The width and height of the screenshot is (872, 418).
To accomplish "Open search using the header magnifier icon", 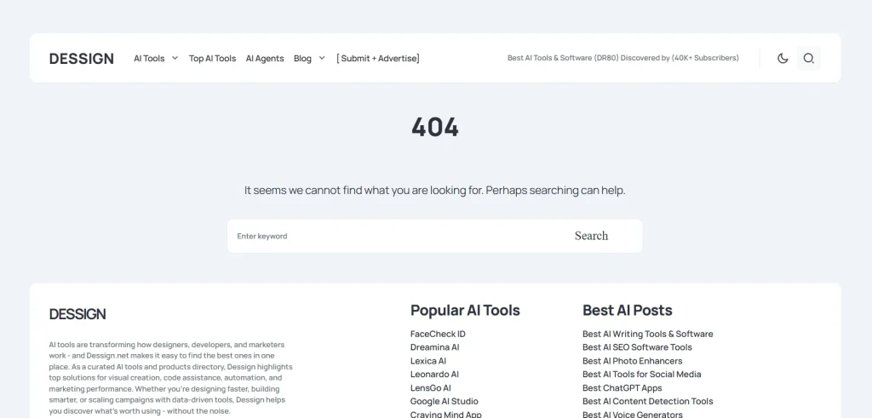I will [809, 59].
